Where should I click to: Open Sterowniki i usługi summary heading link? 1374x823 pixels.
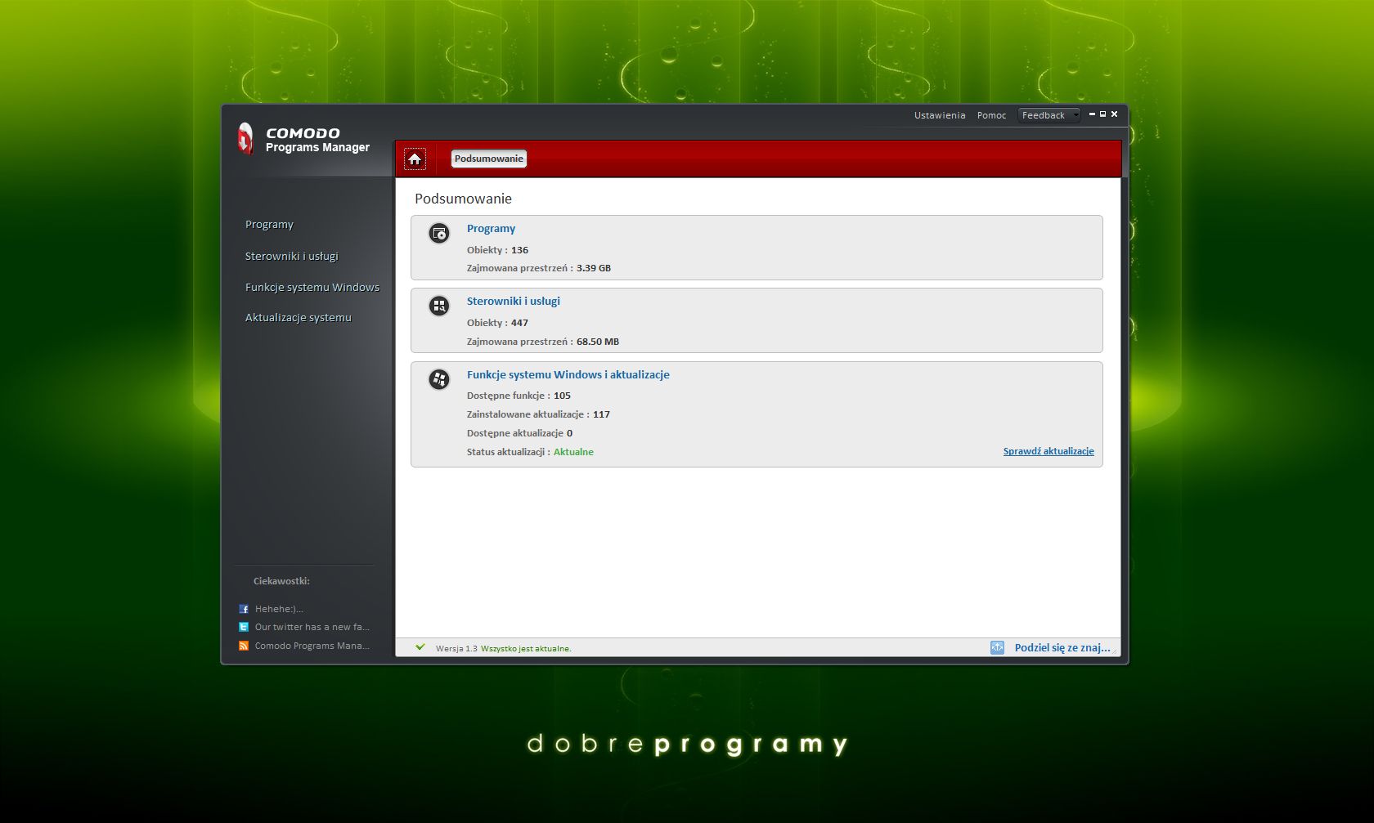pyautogui.click(x=514, y=301)
